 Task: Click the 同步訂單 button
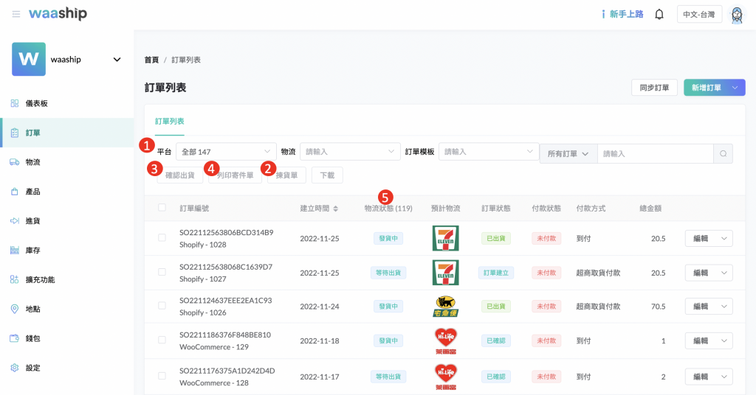(x=654, y=88)
